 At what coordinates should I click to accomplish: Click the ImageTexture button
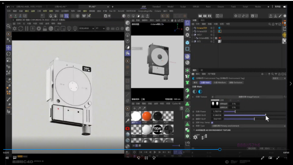pos(249,97)
